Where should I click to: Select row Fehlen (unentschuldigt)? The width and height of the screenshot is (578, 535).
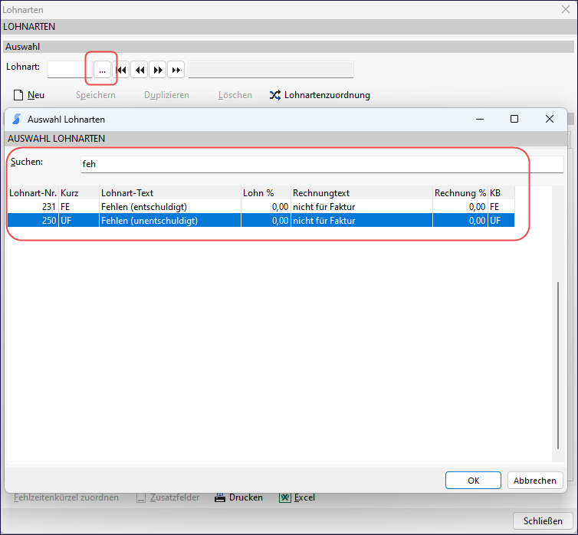261,220
